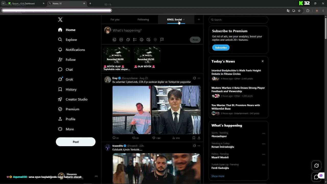Click the large Post button in sidebar
The width and height of the screenshot is (327, 184).
point(76,142)
